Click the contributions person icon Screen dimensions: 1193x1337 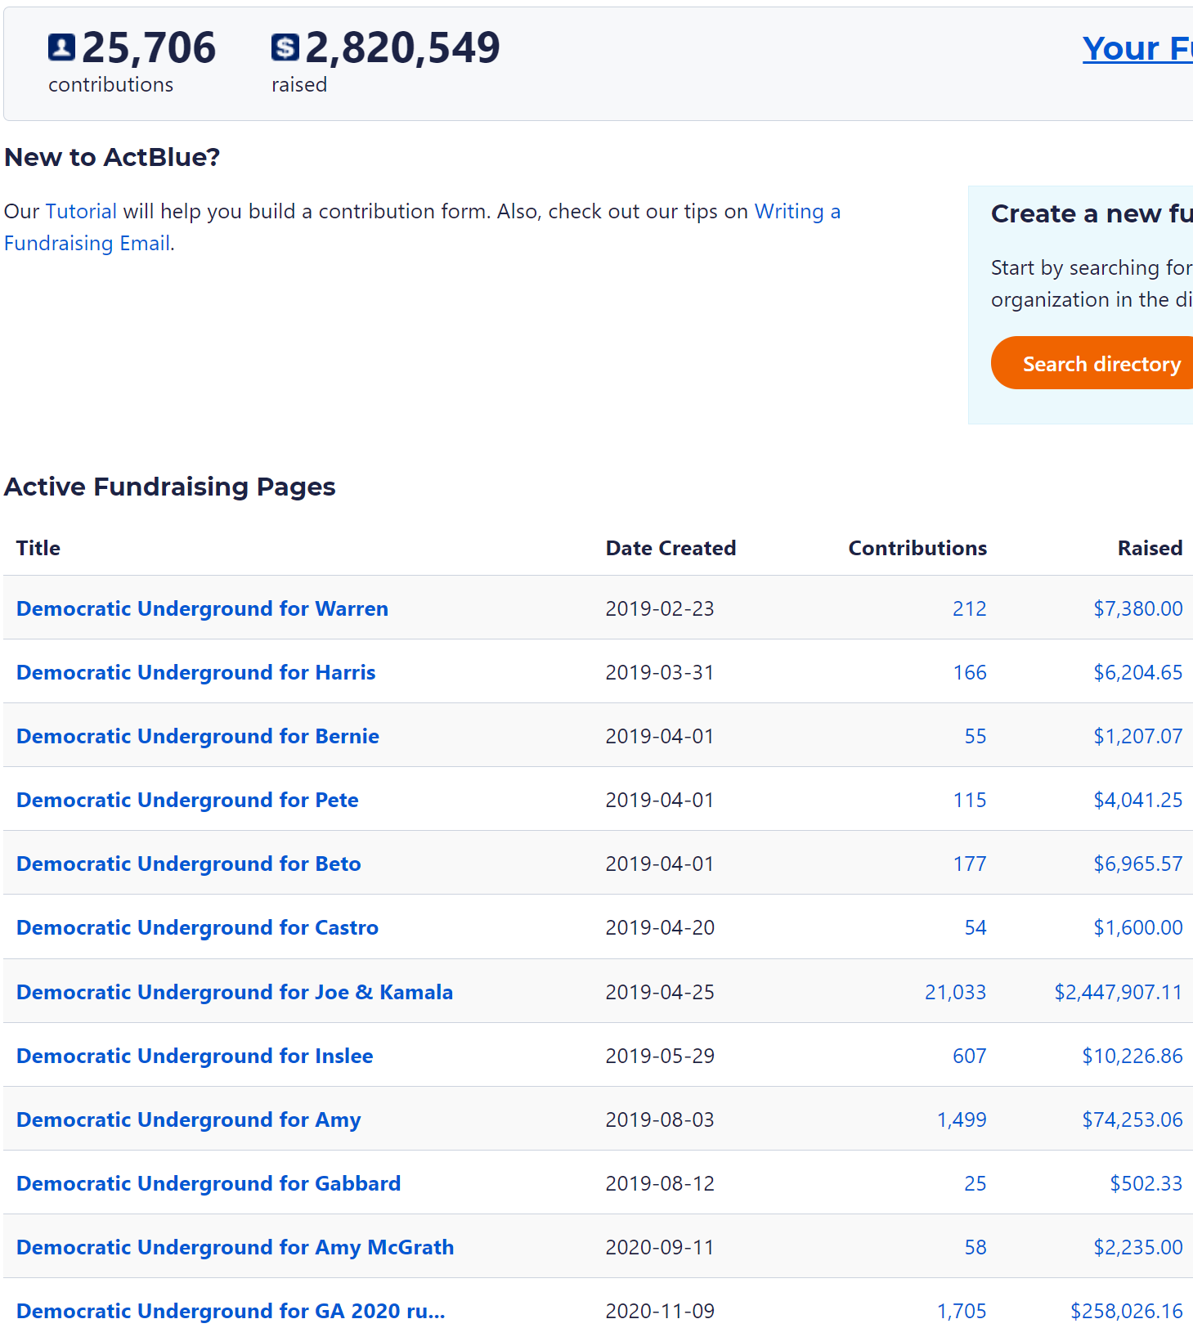pyautogui.click(x=61, y=47)
